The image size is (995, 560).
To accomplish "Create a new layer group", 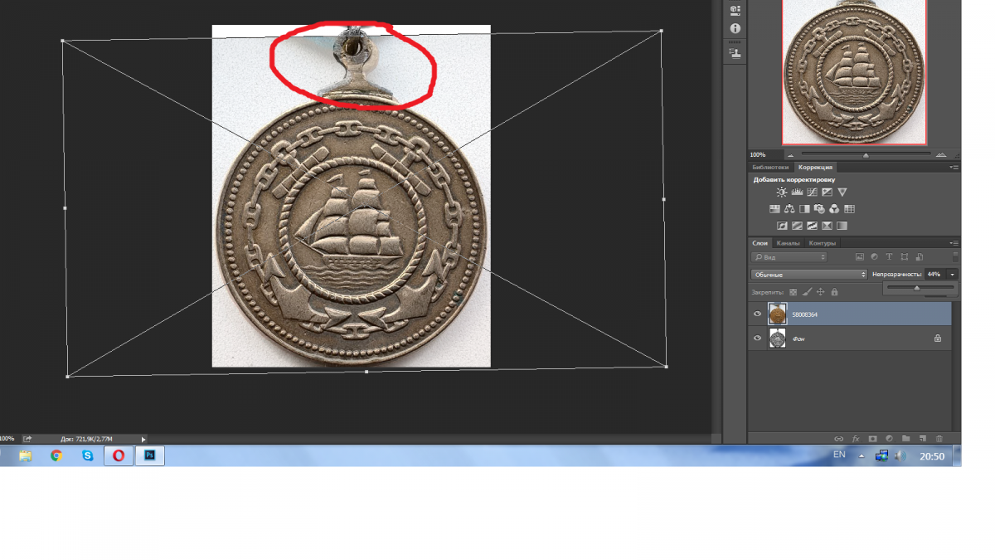I will pyautogui.click(x=905, y=438).
